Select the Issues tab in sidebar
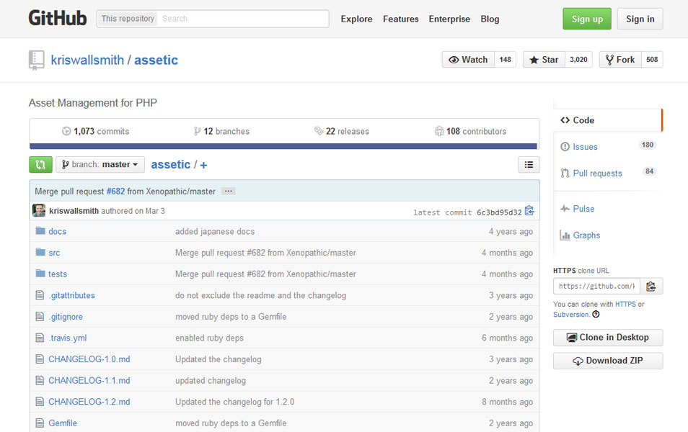688x432 pixels. pyautogui.click(x=608, y=147)
